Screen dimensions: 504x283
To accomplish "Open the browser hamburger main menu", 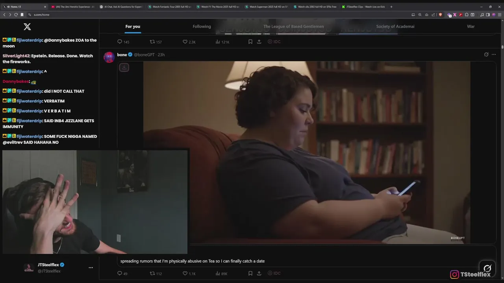I will [500, 15].
